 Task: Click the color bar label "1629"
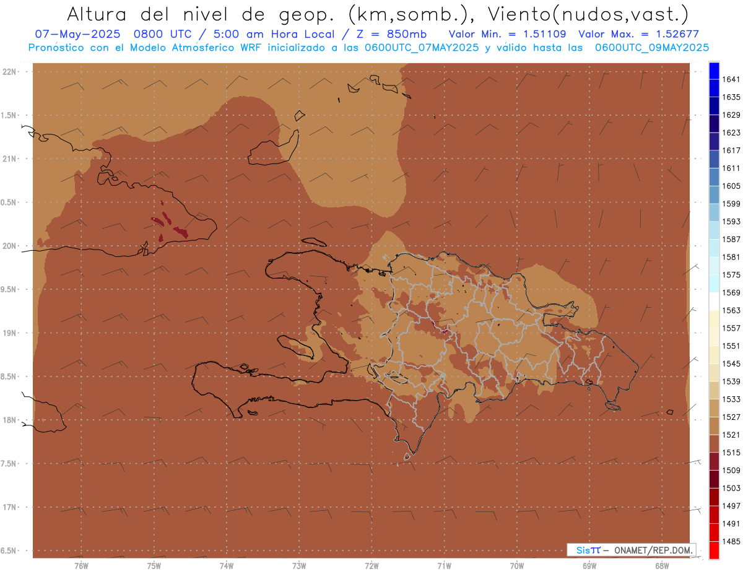click(x=731, y=115)
